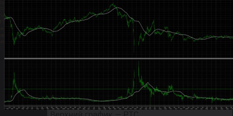Image resolution: width=233 pixels, height=116 pixels.
Task: Click the caption text 'Верхний график — РТС'
Action: [94, 114]
